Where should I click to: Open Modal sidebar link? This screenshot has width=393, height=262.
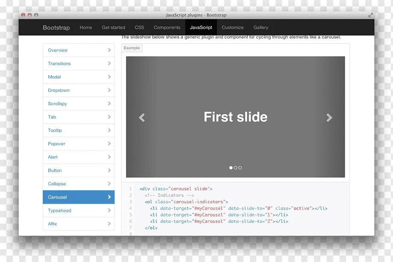coord(79,77)
